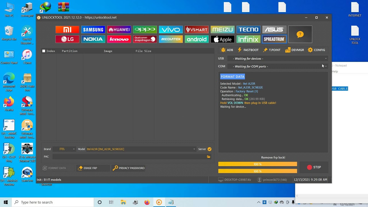Click the File Size column header

tap(143, 51)
